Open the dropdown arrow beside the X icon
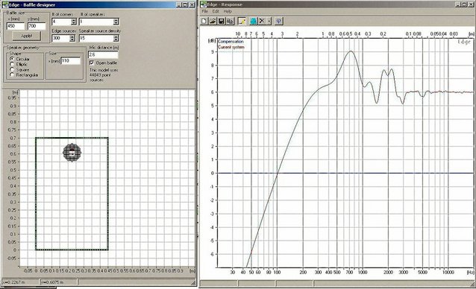Screen dimensions: 476x289 click(269, 21)
